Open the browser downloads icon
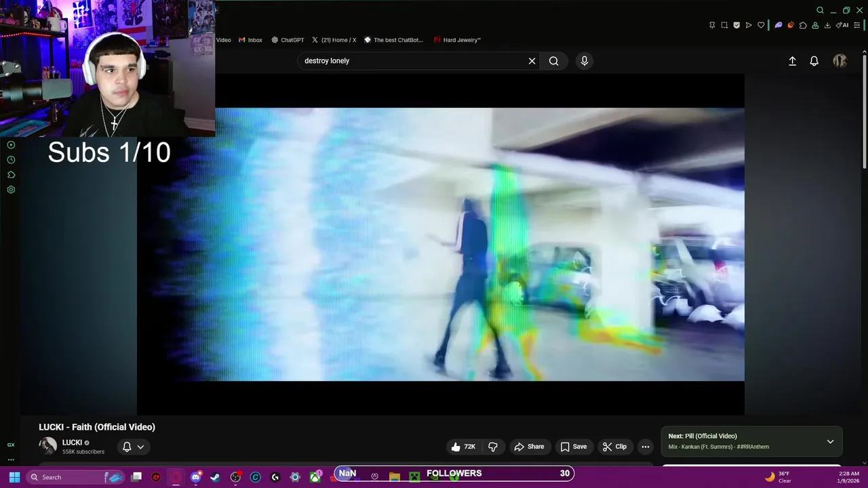The width and height of the screenshot is (868, 488). (x=827, y=25)
